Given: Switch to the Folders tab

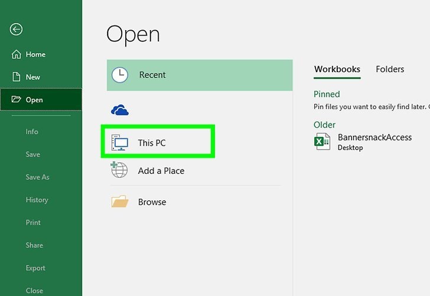Looking at the screenshot, I should point(390,69).
